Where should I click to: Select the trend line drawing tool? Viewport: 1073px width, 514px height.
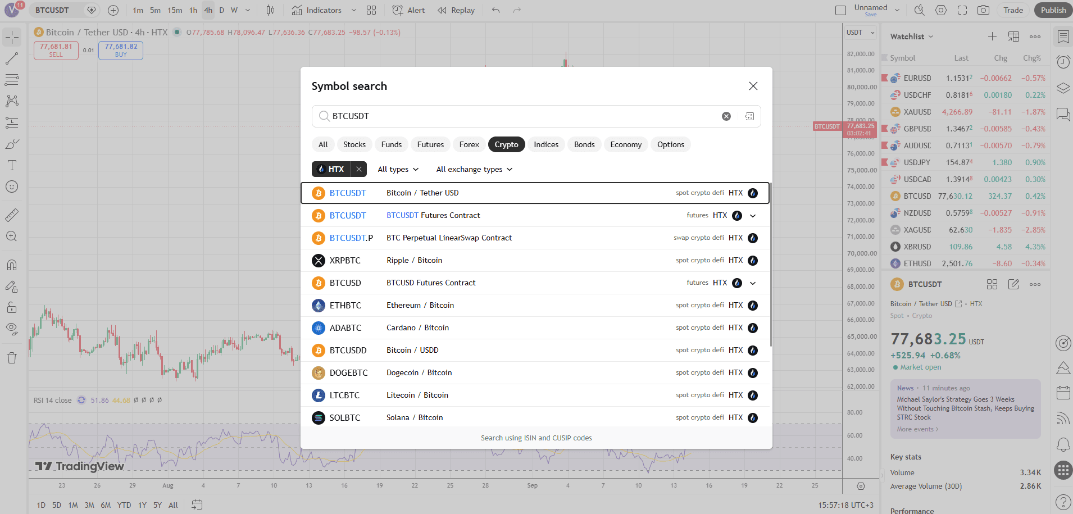[12, 58]
